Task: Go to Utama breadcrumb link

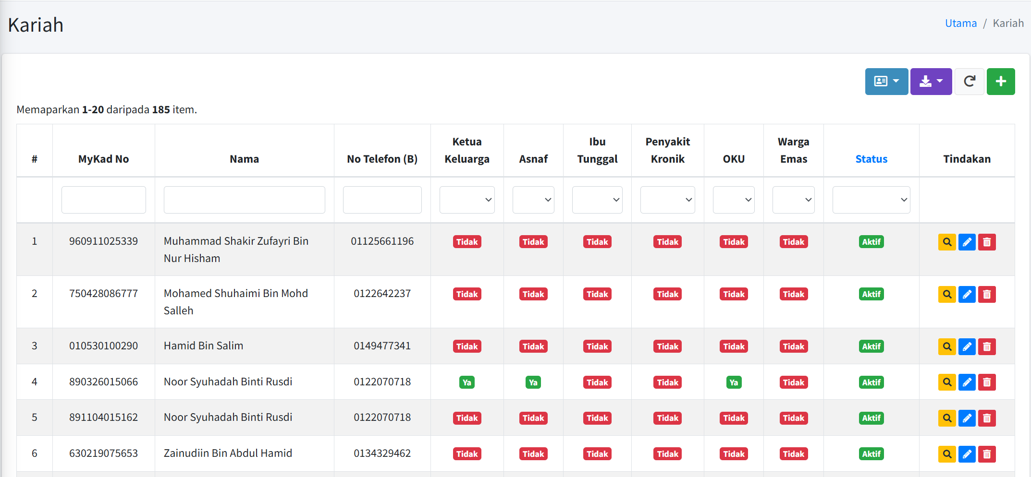Action: [960, 23]
